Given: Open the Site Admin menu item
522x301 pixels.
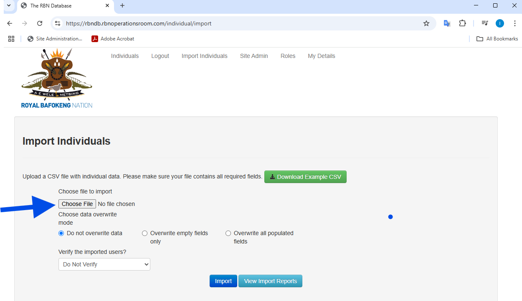Looking at the screenshot, I should tap(254, 56).
